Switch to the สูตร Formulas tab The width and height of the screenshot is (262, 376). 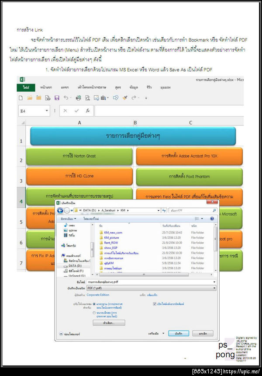(x=118, y=87)
